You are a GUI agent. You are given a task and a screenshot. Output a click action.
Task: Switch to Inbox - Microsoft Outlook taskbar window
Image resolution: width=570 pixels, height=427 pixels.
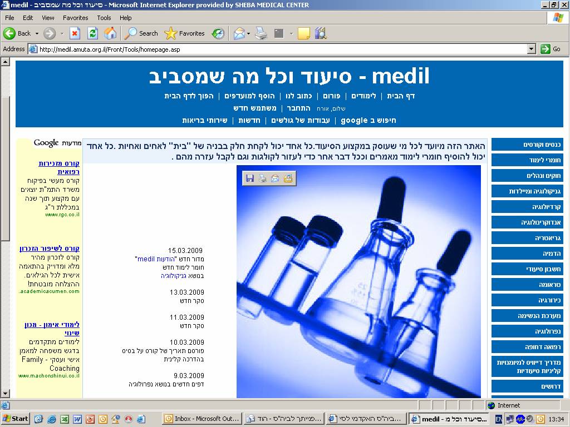[202, 419]
